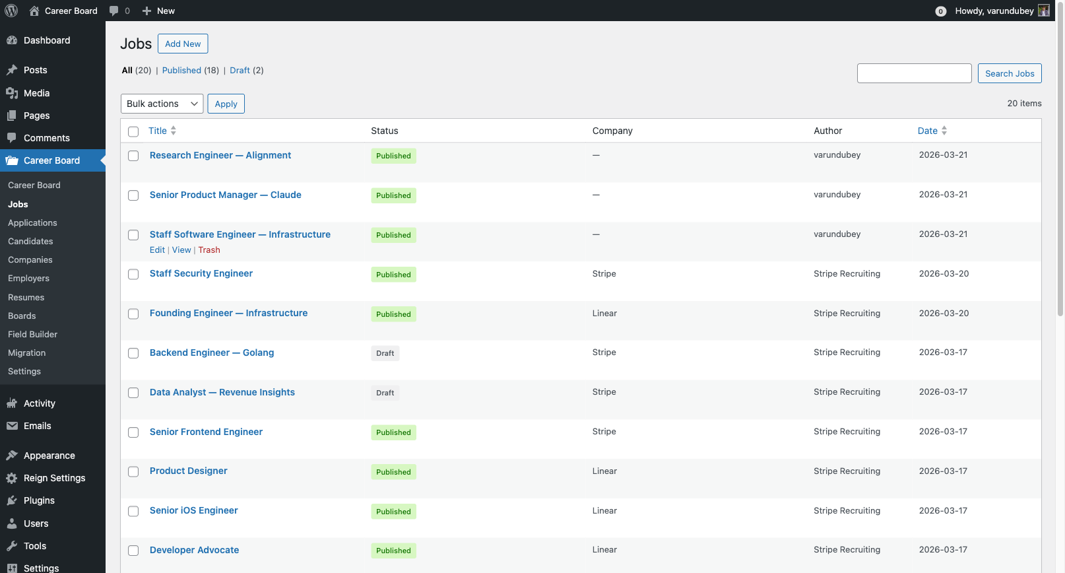
Task: Open the Senior iOS Engineer job link
Action: (x=193, y=510)
